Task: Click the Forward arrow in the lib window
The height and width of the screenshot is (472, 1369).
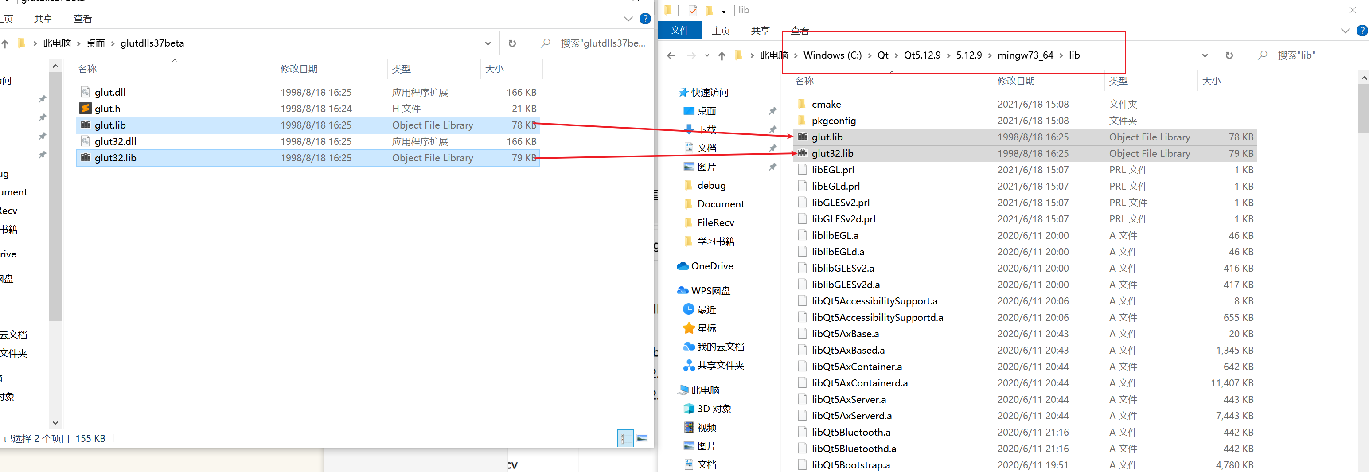Action: (691, 55)
